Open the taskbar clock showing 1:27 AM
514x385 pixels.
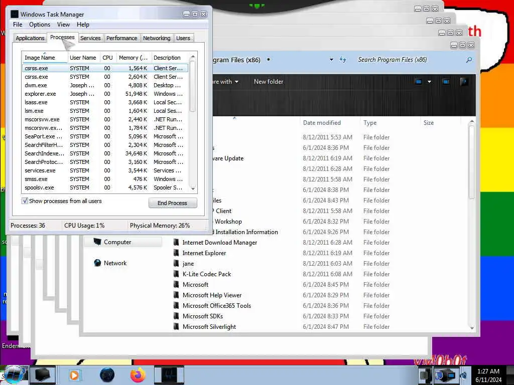(x=488, y=375)
